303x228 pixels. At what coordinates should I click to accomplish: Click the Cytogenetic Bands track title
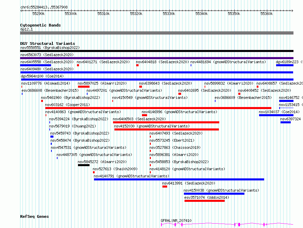click(x=41, y=25)
